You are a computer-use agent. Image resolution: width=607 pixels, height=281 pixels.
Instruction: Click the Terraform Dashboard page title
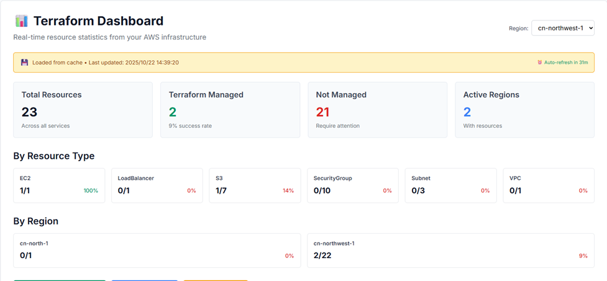coord(98,21)
